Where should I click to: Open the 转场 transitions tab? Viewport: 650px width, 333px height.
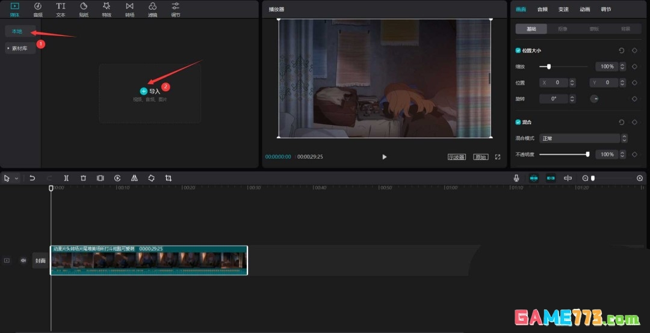pyautogui.click(x=130, y=10)
